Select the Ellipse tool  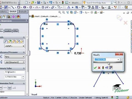pos(53,7)
